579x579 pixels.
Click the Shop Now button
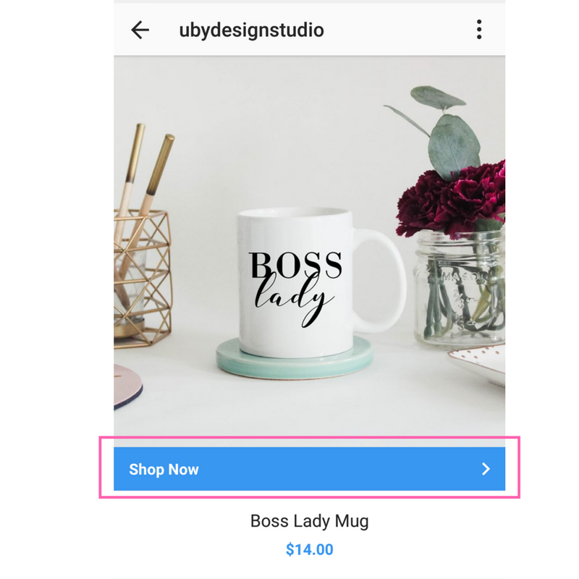pyautogui.click(x=309, y=469)
